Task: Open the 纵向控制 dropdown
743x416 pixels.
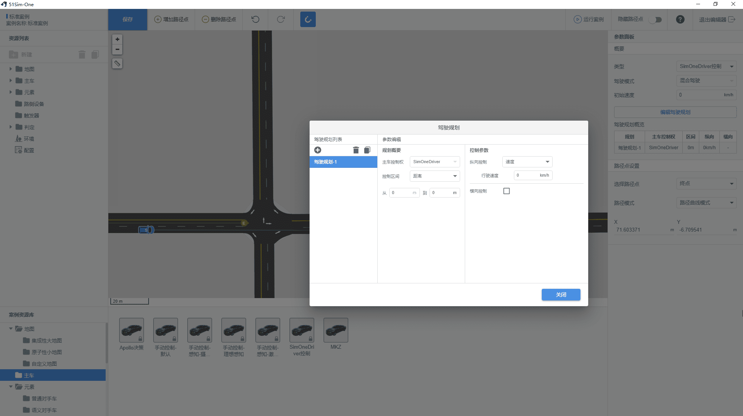Action: 527,162
